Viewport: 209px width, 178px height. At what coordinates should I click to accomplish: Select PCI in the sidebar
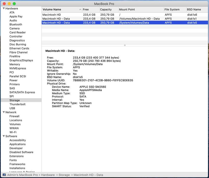tap(11, 72)
